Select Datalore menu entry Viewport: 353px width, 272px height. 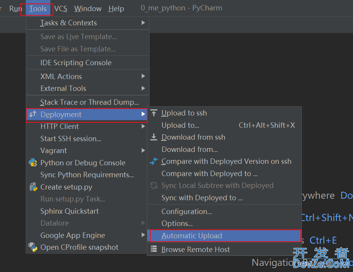click(87, 223)
